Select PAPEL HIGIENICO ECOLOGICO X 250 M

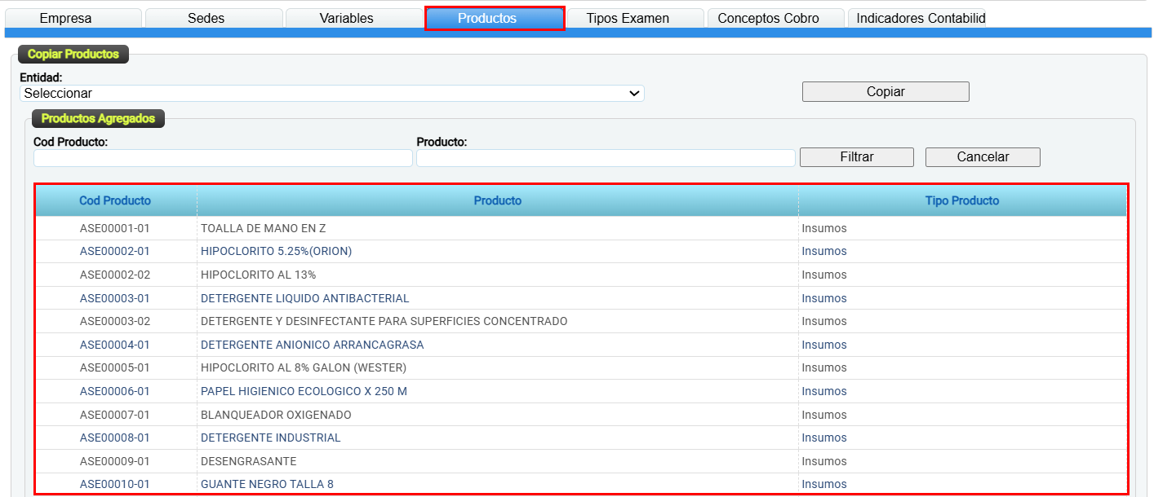[x=304, y=391]
